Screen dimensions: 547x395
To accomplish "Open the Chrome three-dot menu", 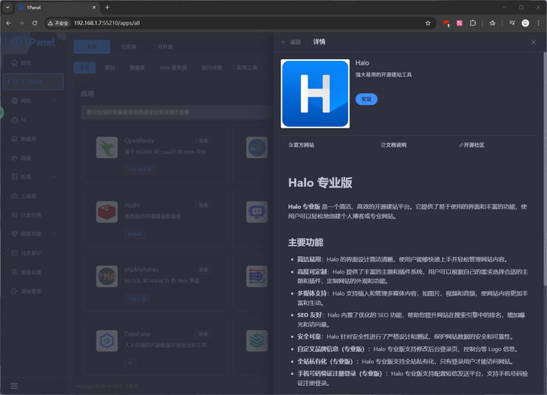I will (539, 23).
